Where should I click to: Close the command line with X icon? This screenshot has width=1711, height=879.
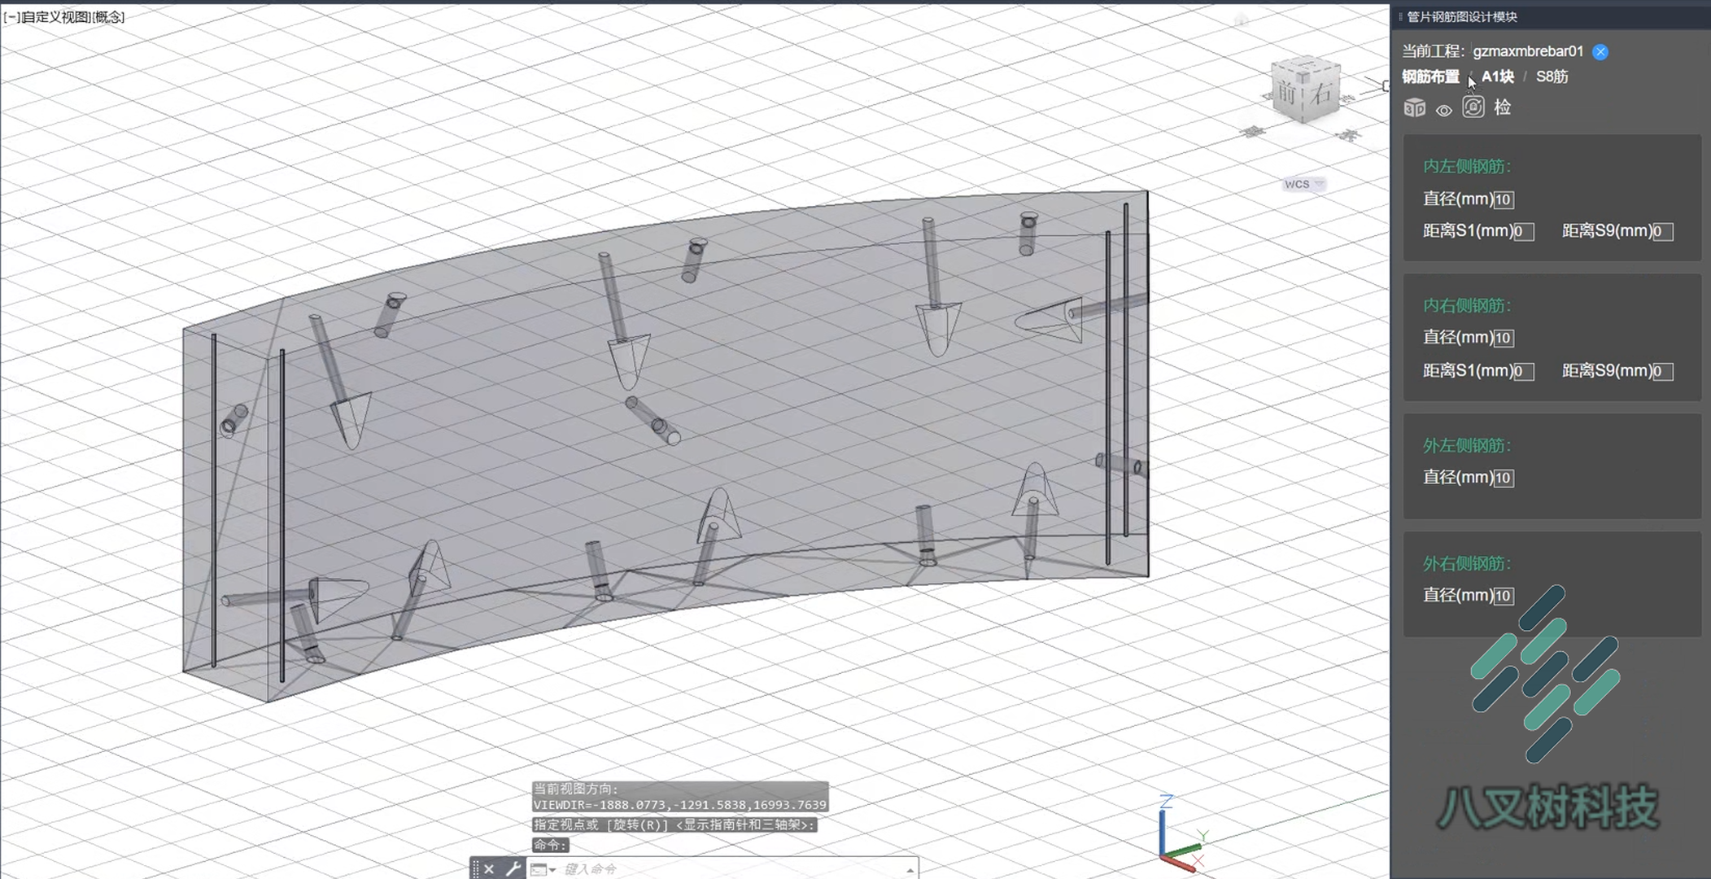pyautogui.click(x=489, y=869)
